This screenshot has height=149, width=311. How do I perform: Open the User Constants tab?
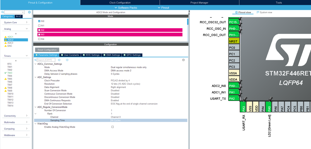point(70,55)
